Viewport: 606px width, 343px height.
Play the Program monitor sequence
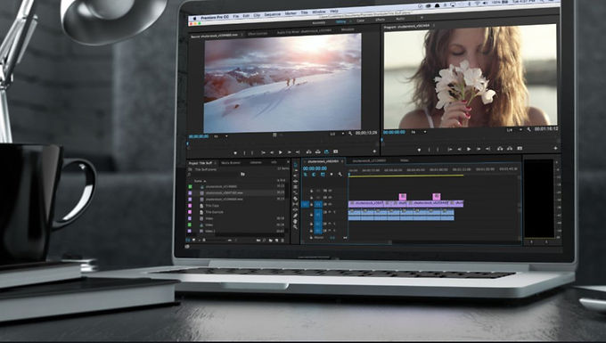[469, 149]
